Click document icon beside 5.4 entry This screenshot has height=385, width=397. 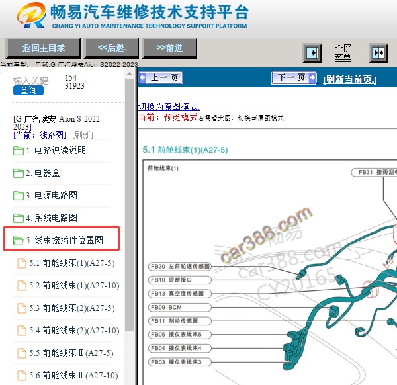tap(22, 331)
